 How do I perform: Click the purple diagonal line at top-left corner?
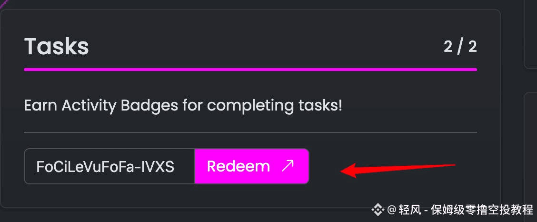point(4,3)
